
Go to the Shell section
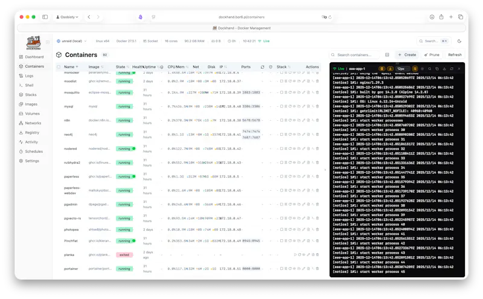(x=27, y=85)
